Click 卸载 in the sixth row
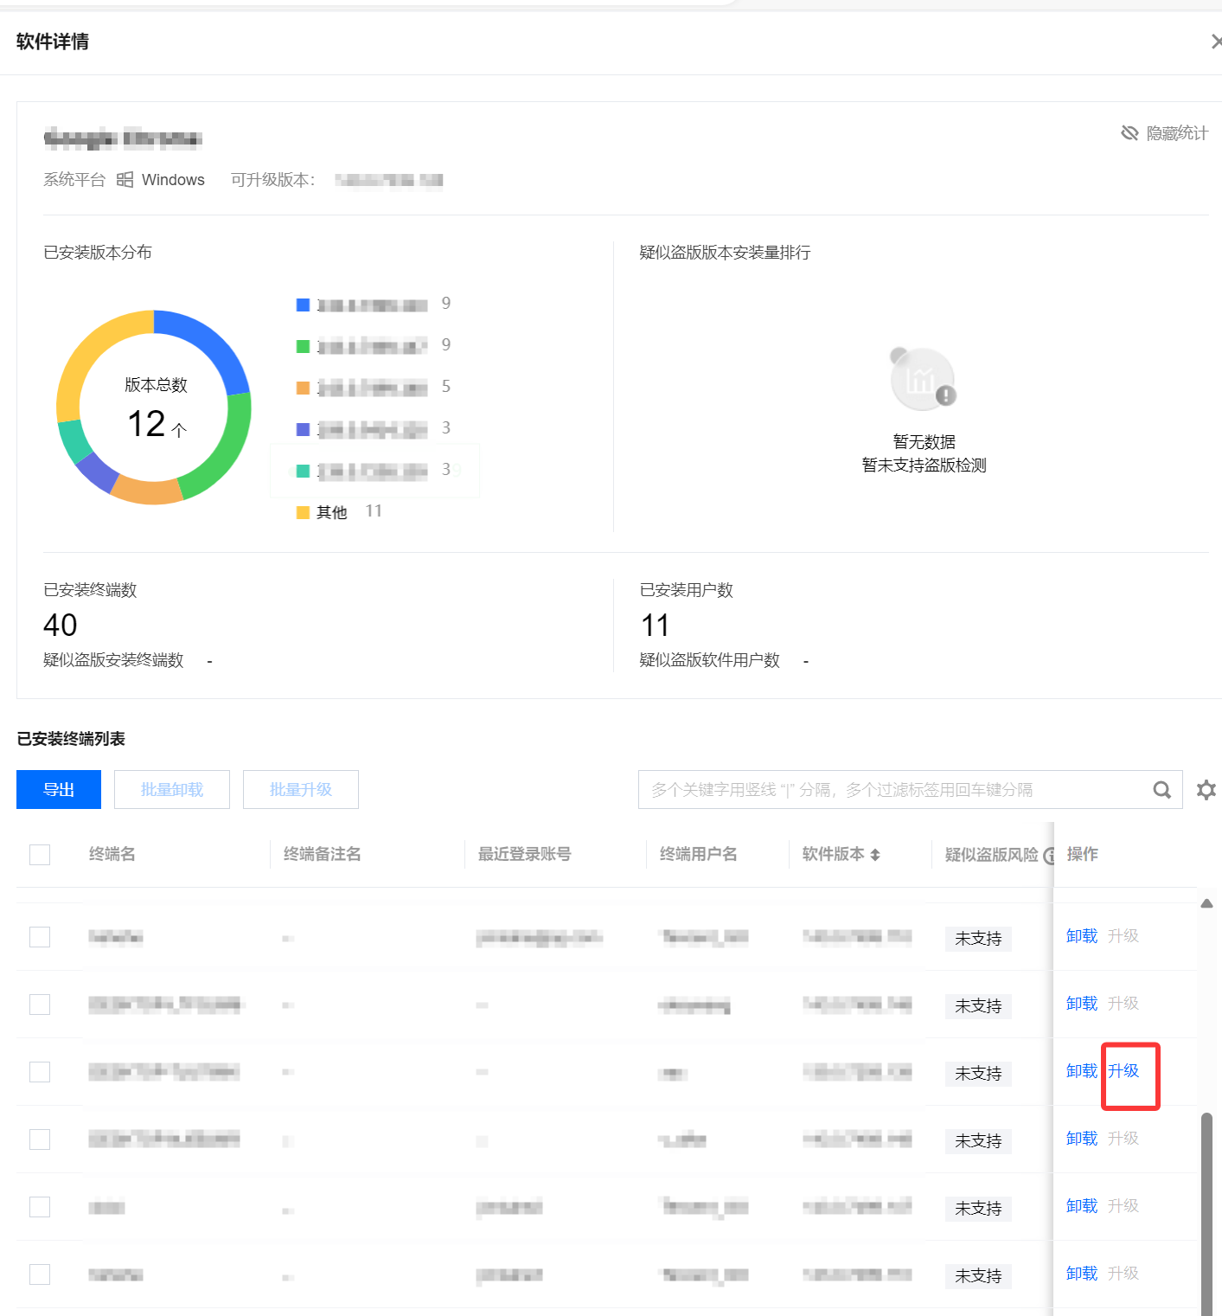Screen dimensions: 1222x1316 [1082, 1274]
